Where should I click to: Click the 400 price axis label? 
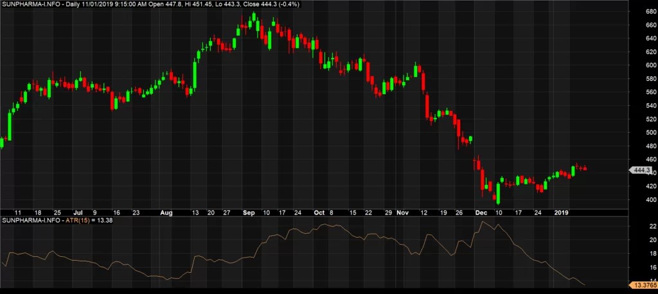651,200
